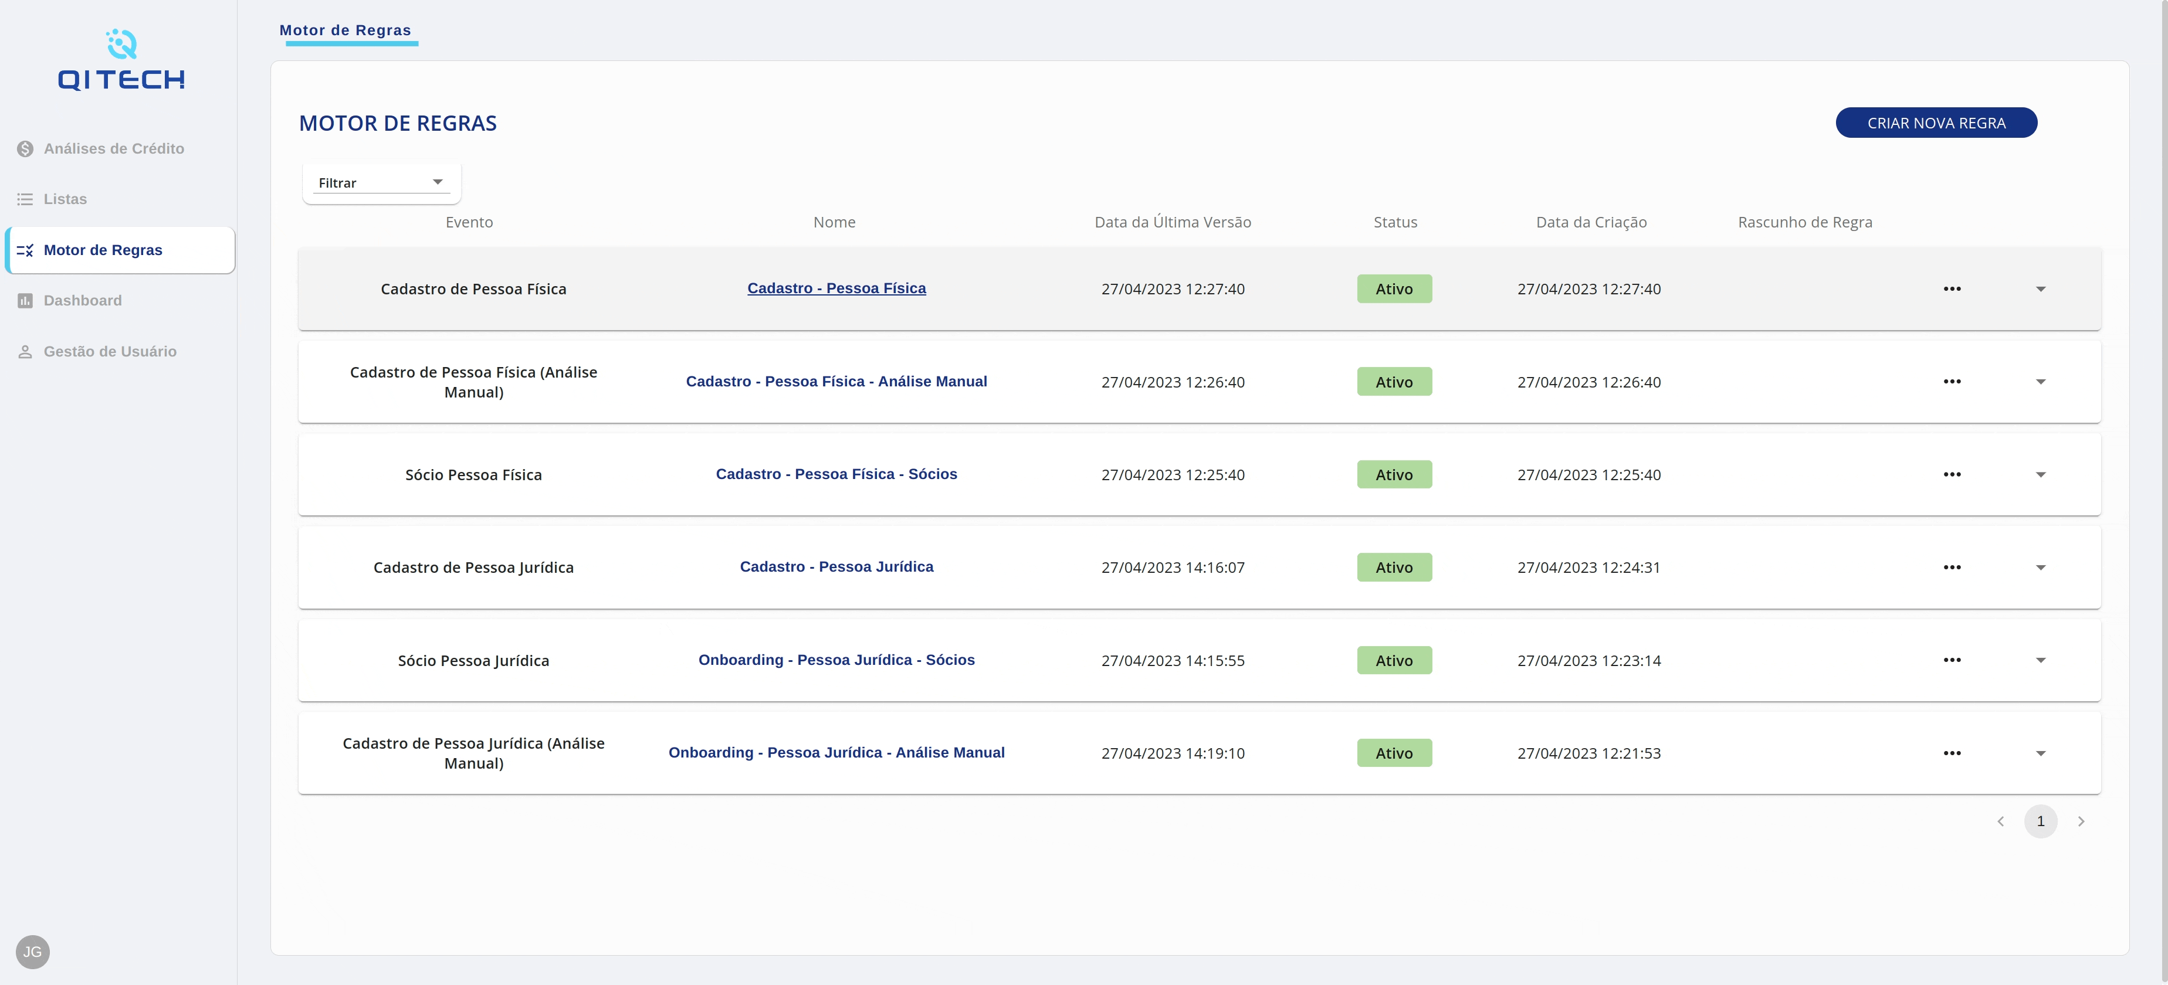Click the Nome column header
This screenshot has height=985, width=2168.
834,222
